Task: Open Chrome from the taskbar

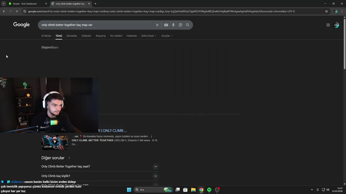Action: pos(201,190)
